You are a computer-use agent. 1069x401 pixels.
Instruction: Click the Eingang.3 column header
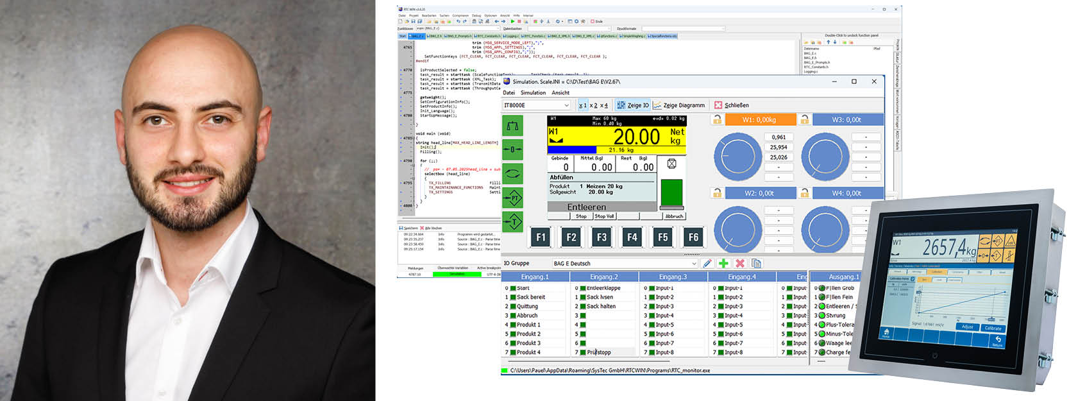pos(673,277)
